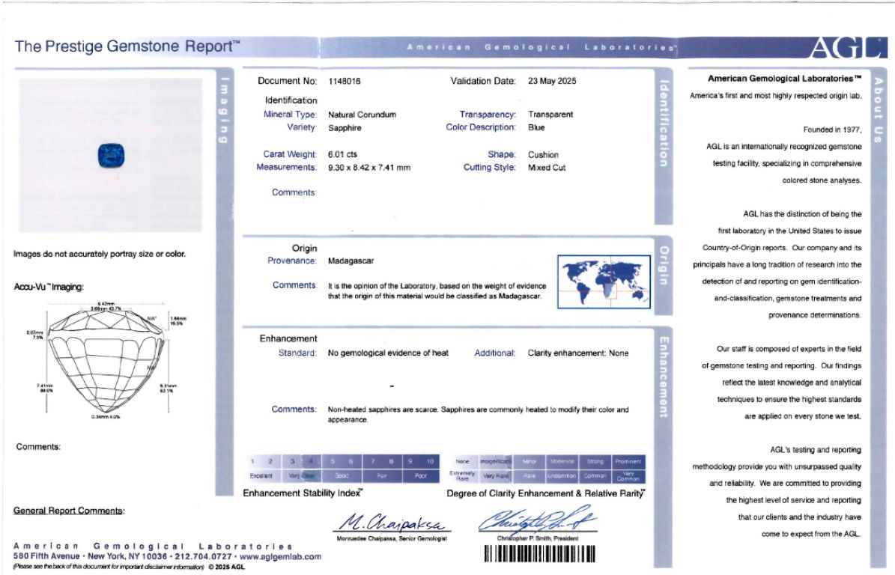Click the color description value 'Blue'

pyautogui.click(x=536, y=128)
